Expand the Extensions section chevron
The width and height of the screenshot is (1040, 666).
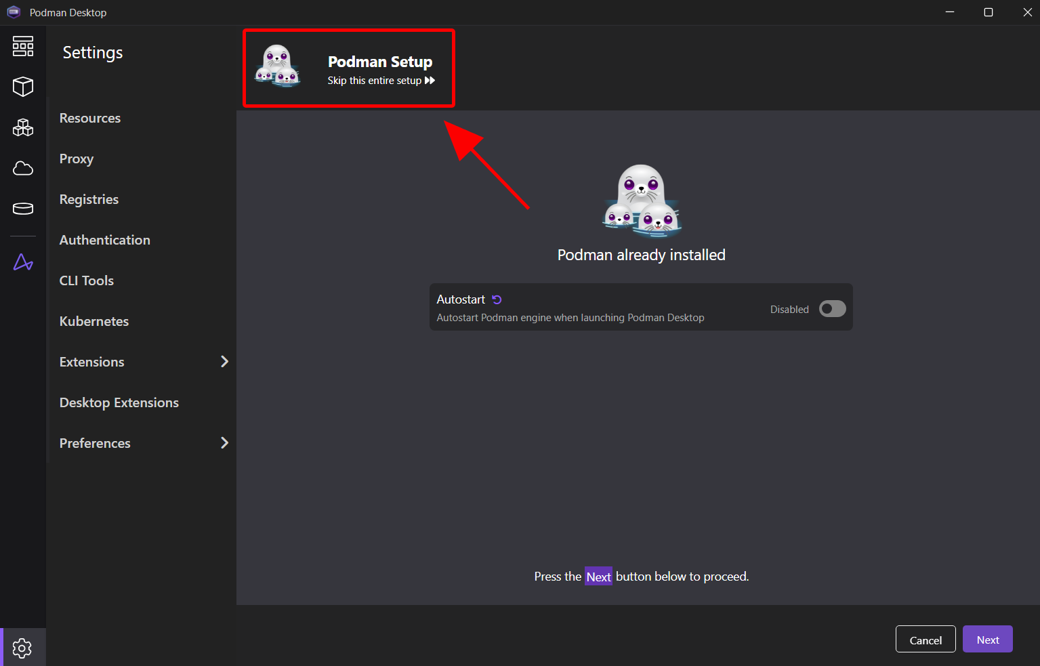tap(224, 362)
